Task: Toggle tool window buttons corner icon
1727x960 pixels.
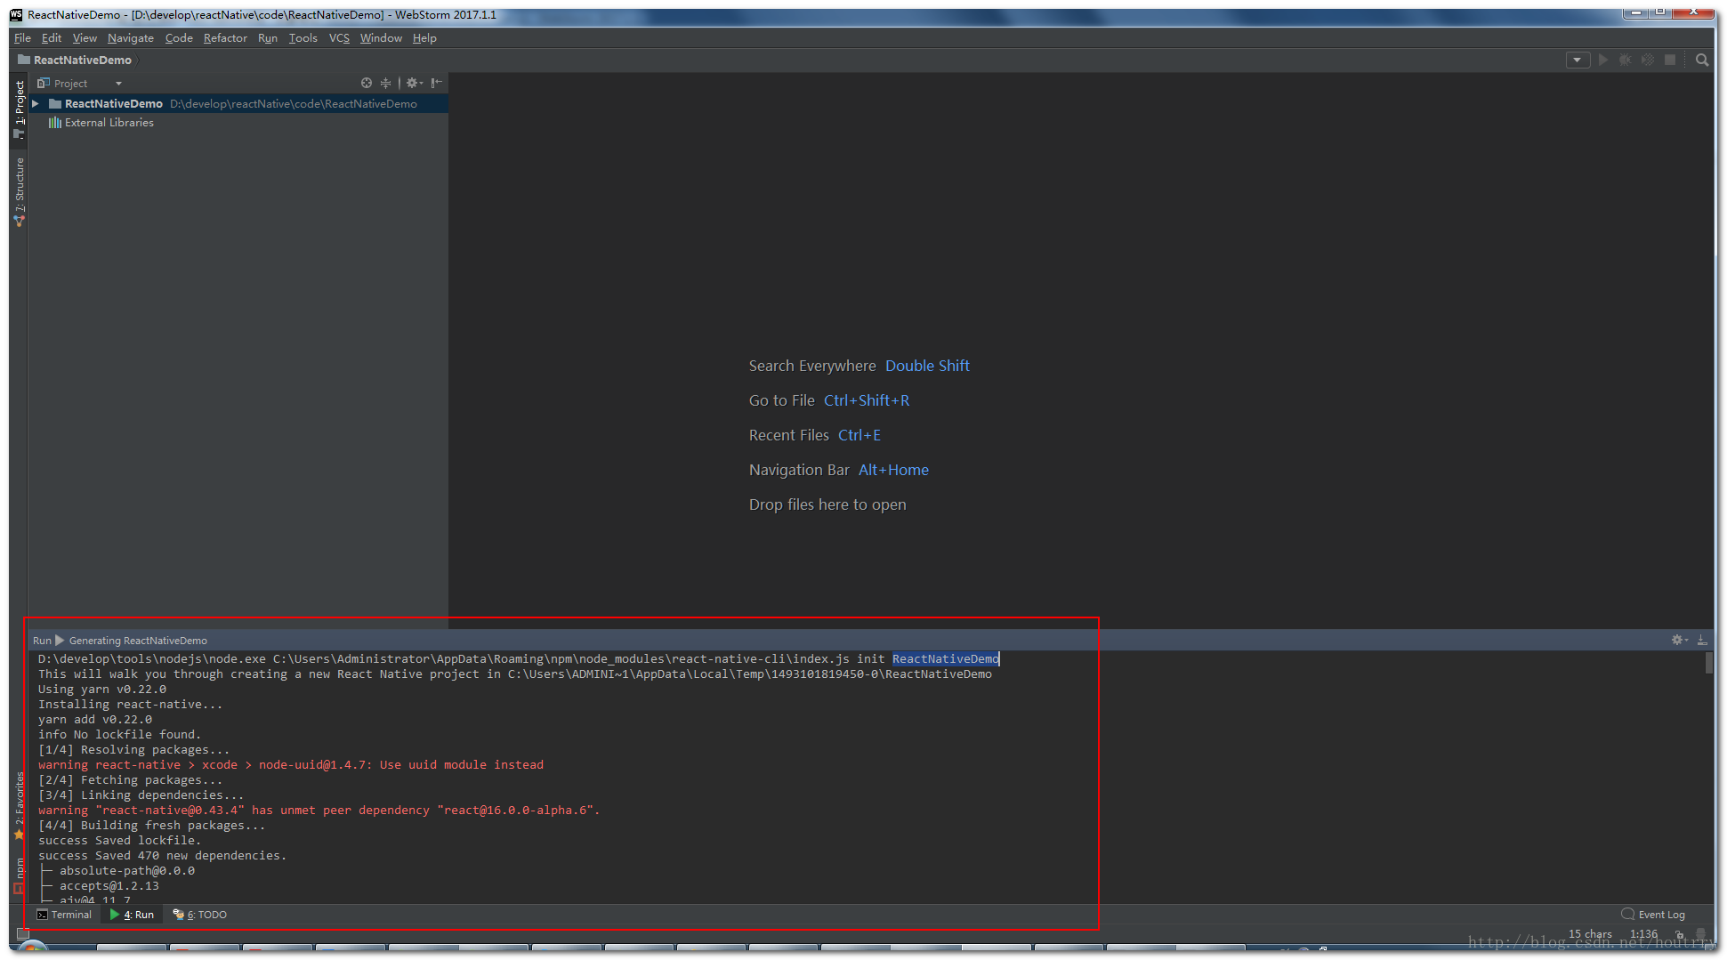Action: click(23, 933)
